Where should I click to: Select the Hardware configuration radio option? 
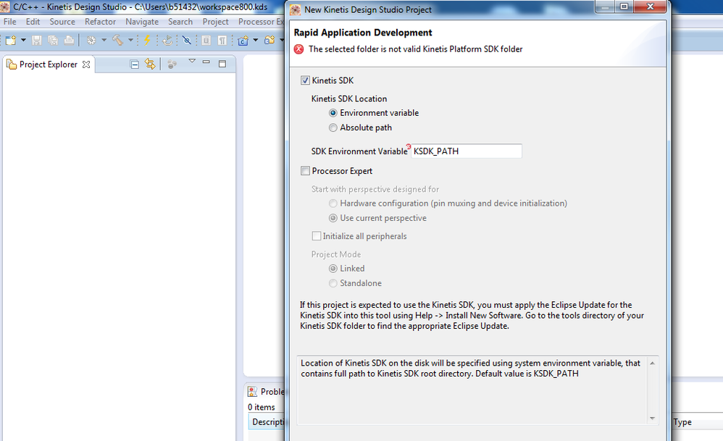click(333, 203)
